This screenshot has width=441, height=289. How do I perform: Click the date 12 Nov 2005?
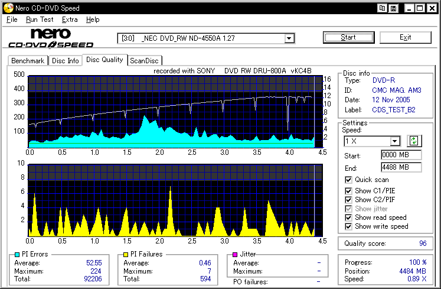[391, 100]
